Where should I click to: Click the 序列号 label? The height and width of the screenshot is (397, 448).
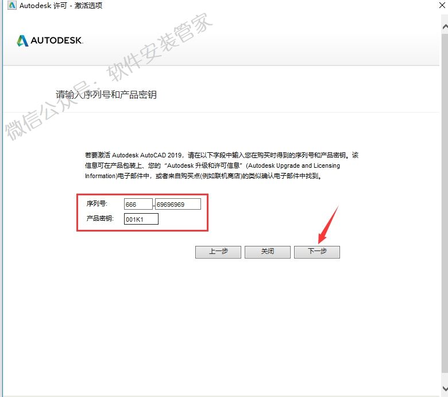pyautogui.click(x=97, y=203)
